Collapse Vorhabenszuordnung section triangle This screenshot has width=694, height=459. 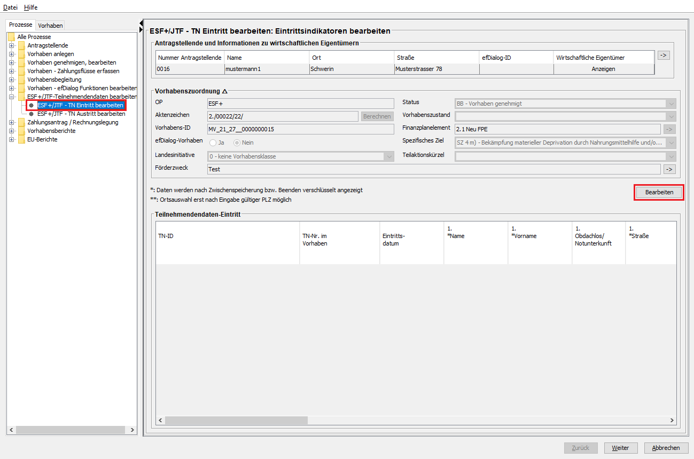click(224, 91)
